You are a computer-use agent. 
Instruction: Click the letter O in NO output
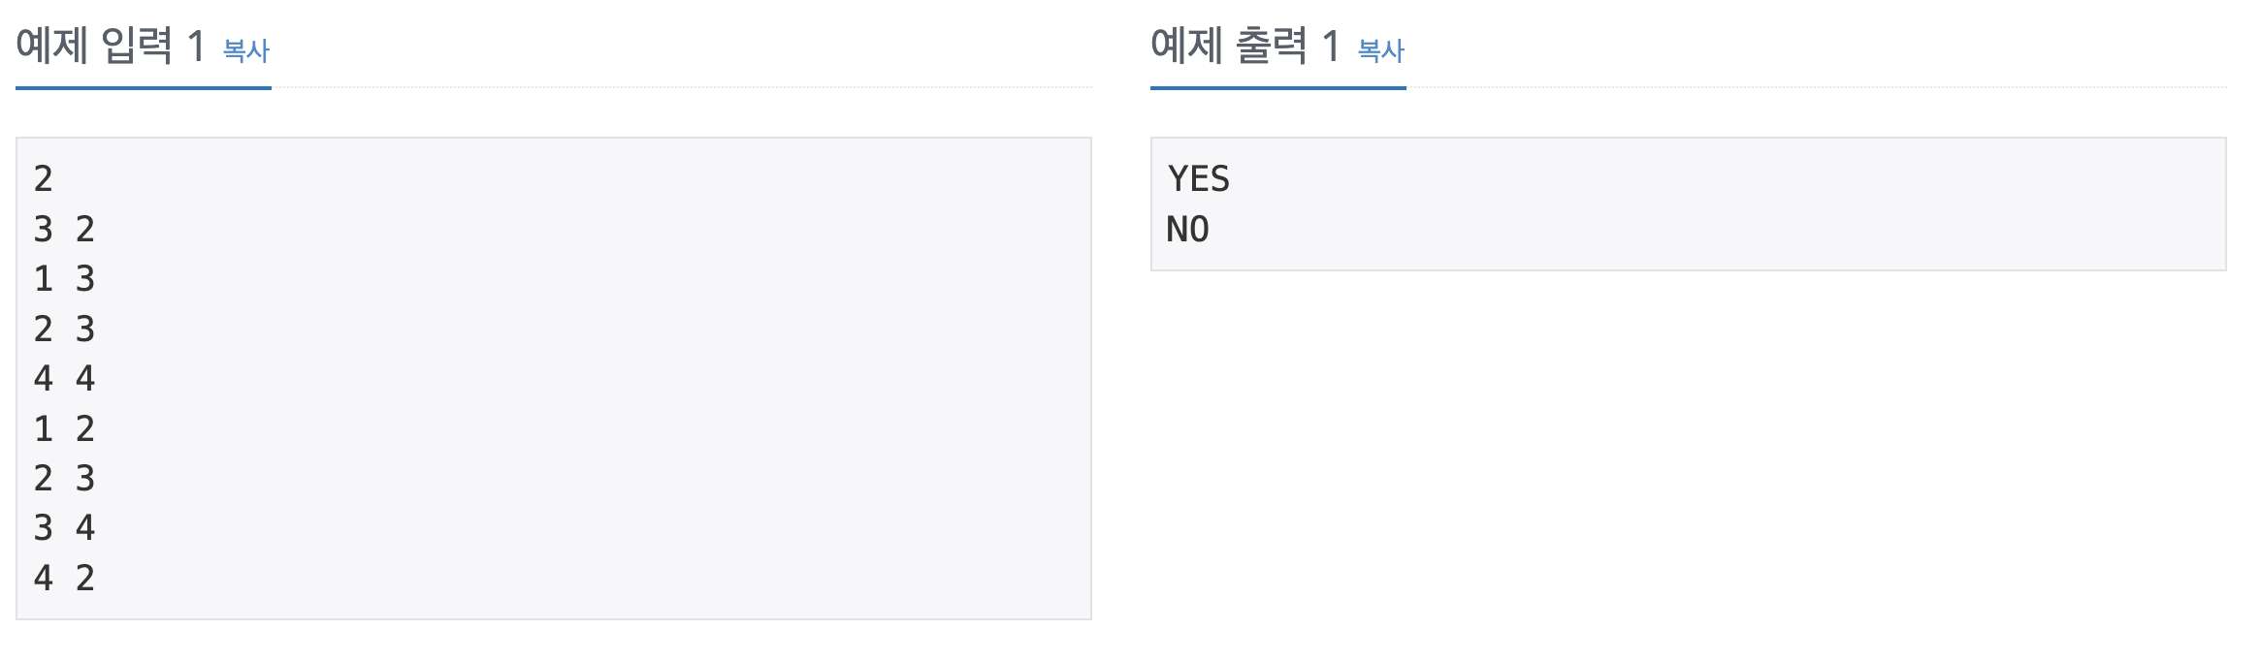coord(1199,230)
